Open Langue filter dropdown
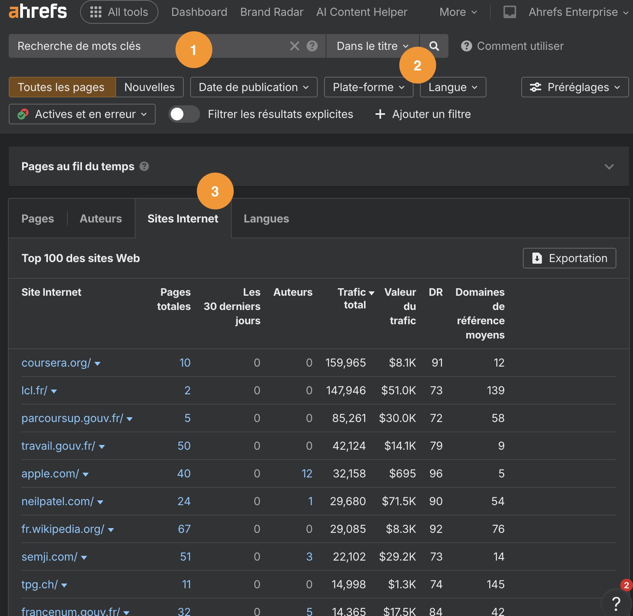 (453, 87)
